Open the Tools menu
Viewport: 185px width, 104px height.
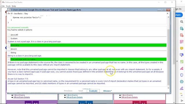[x=8, y=6]
